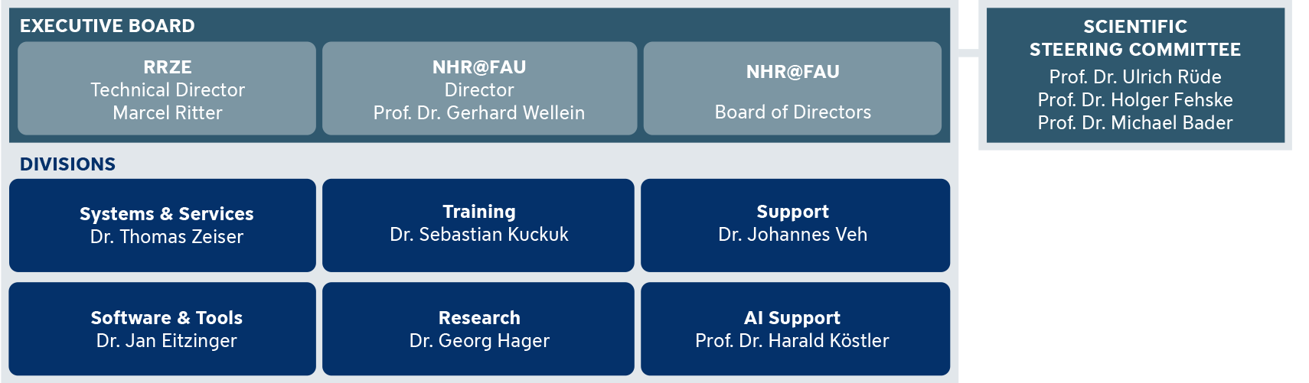
Task: Open the Training division box
Action: (478, 226)
